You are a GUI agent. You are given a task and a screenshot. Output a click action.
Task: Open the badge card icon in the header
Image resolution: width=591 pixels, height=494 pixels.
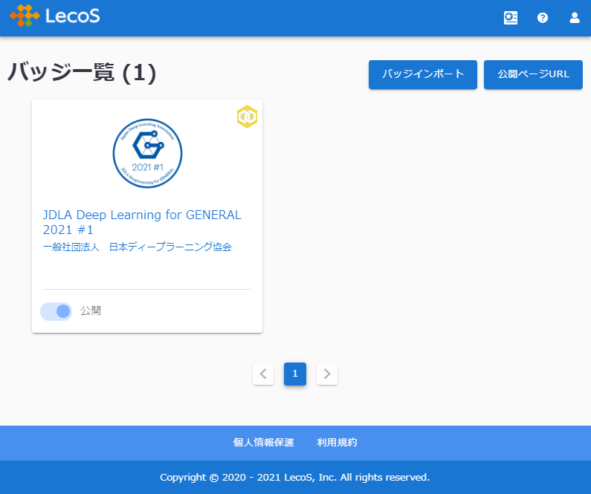point(510,18)
